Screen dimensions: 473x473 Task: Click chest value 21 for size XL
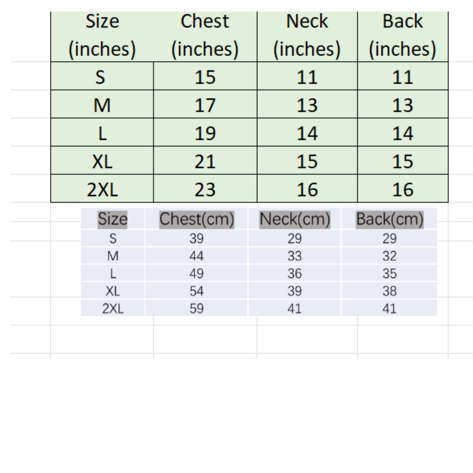click(x=205, y=161)
